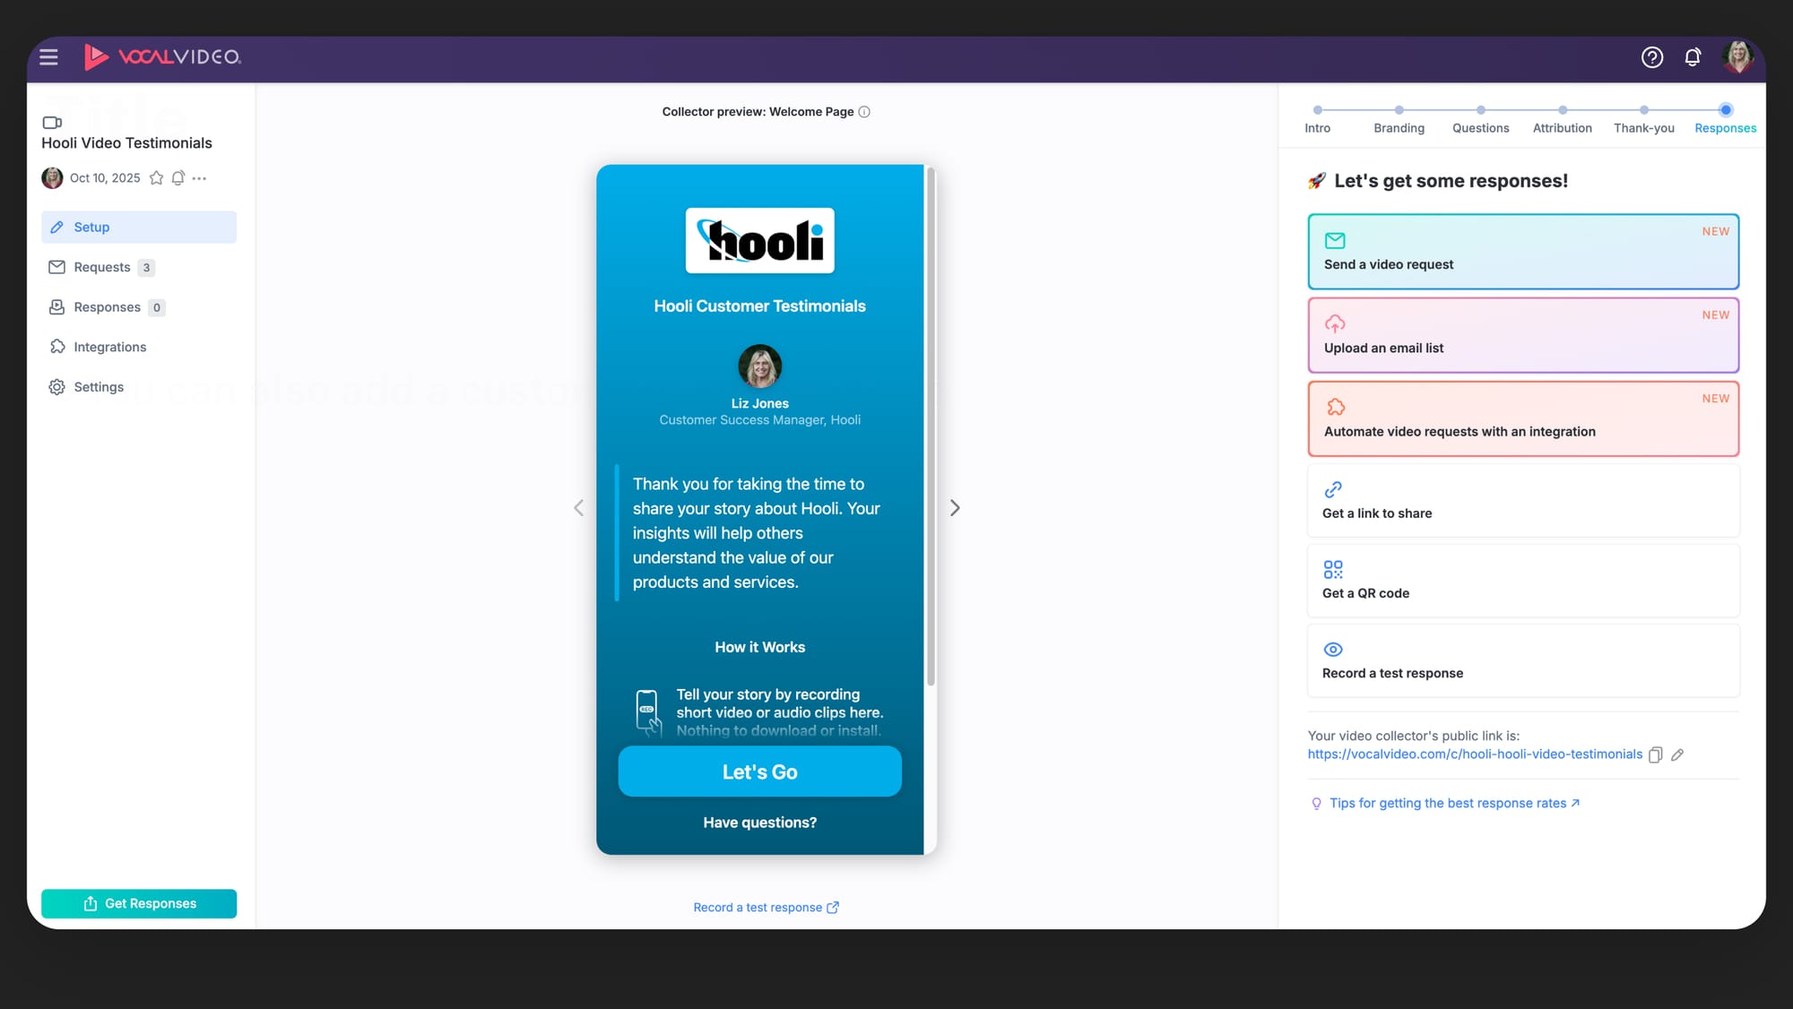Jump to the Branding step
1793x1009 pixels.
point(1399,118)
